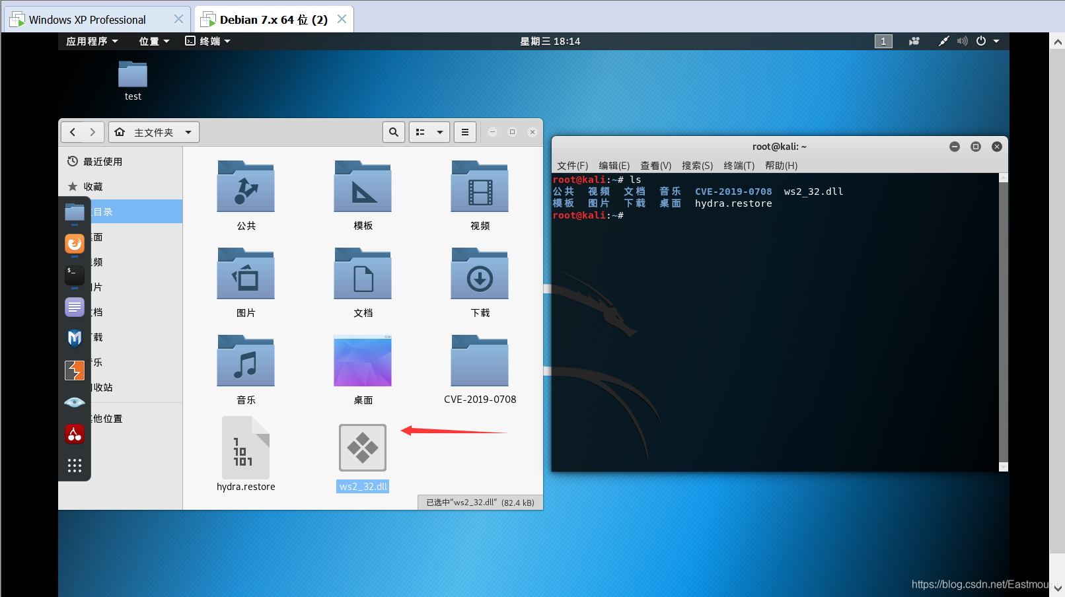1065x597 pixels.
Task: Open terminal 查看(V) menu
Action: click(x=655, y=166)
